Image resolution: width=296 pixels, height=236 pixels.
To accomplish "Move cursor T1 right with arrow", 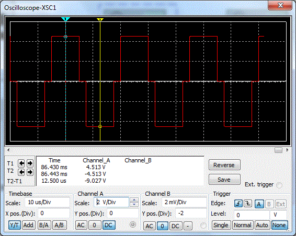I will coord(30,163).
